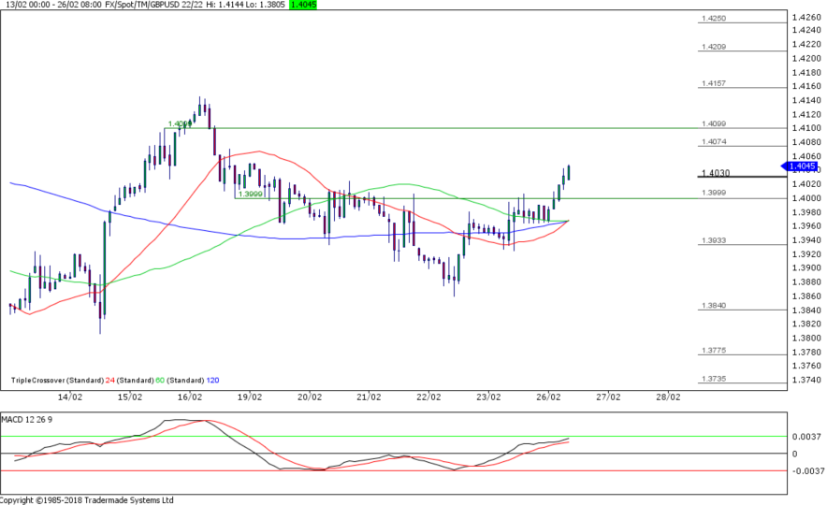Click the 1.4099 level label at right
827x505 pixels.
point(714,123)
